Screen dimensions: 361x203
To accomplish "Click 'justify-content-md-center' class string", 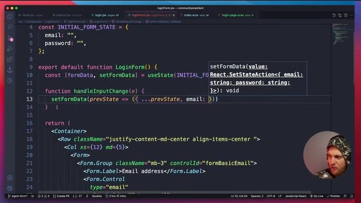I will [149, 139].
